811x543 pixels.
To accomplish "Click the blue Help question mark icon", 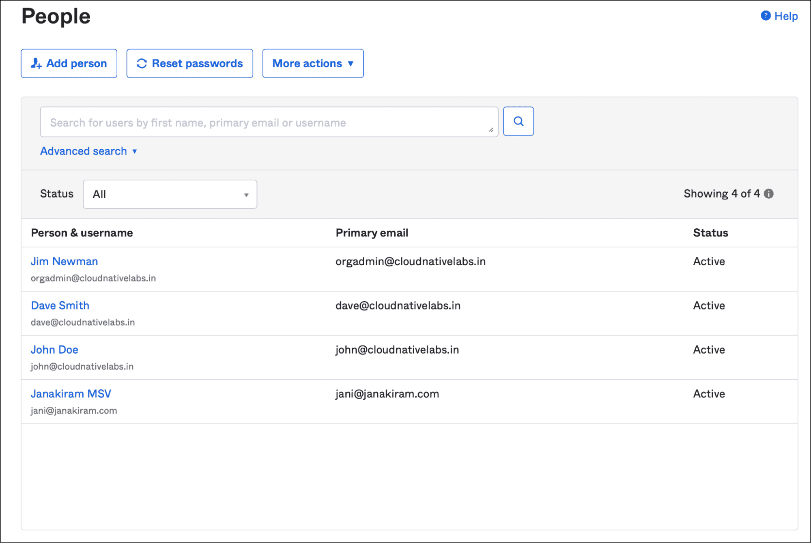I will coord(765,16).
